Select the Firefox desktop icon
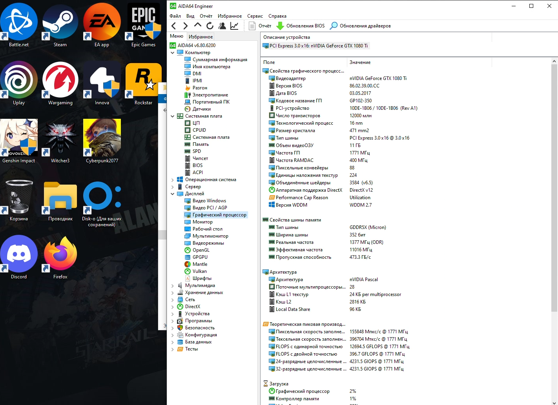Image resolution: width=558 pixels, height=405 pixels. pyautogui.click(x=60, y=257)
